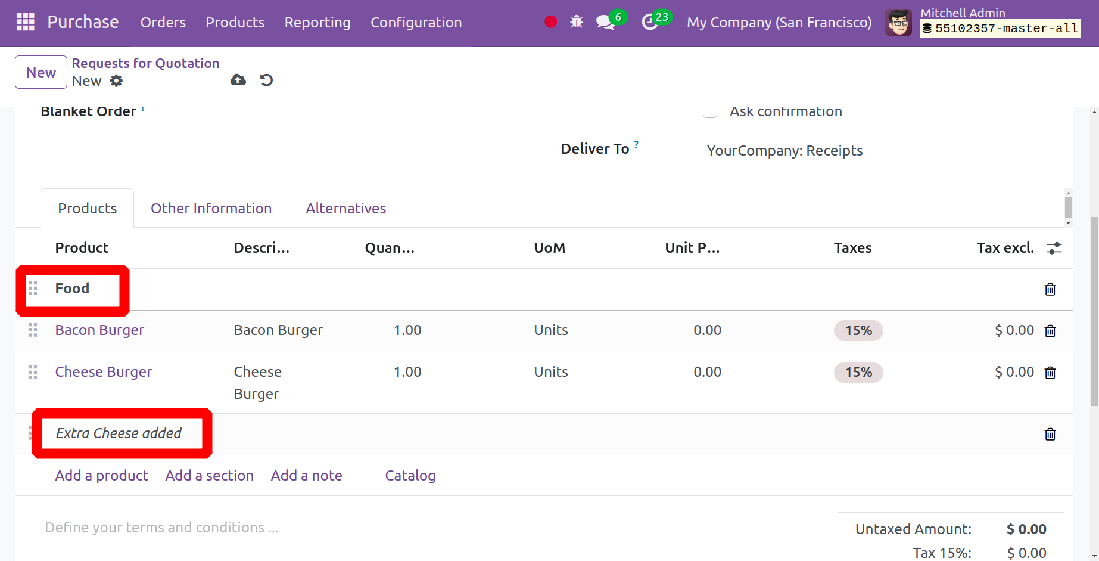Click the New button
The height and width of the screenshot is (561, 1099).
pos(41,72)
